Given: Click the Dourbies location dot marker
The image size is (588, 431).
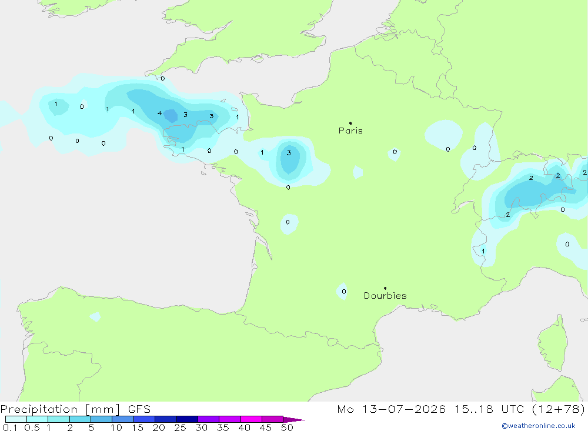Looking at the screenshot, I should tap(385, 288).
